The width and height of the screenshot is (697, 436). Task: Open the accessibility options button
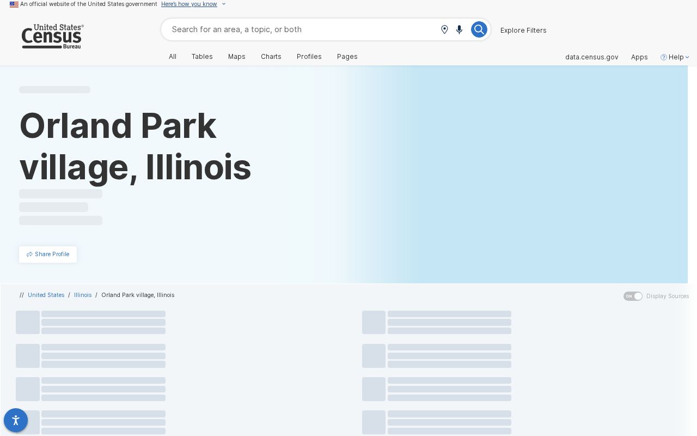click(x=16, y=420)
